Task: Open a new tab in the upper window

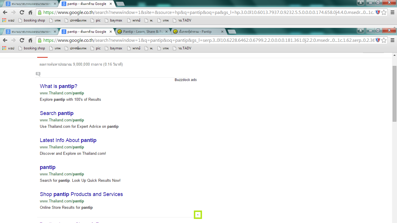Action: (120, 4)
